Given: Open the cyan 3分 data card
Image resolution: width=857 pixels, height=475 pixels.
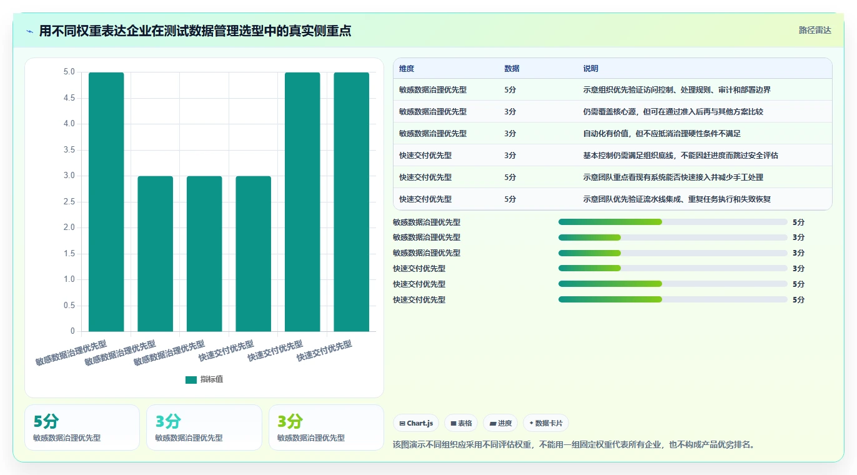Looking at the screenshot, I should 204,427.
